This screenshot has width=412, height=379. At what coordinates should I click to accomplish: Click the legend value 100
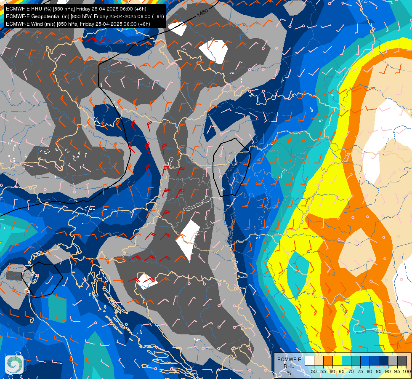pyautogui.click(x=407, y=371)
